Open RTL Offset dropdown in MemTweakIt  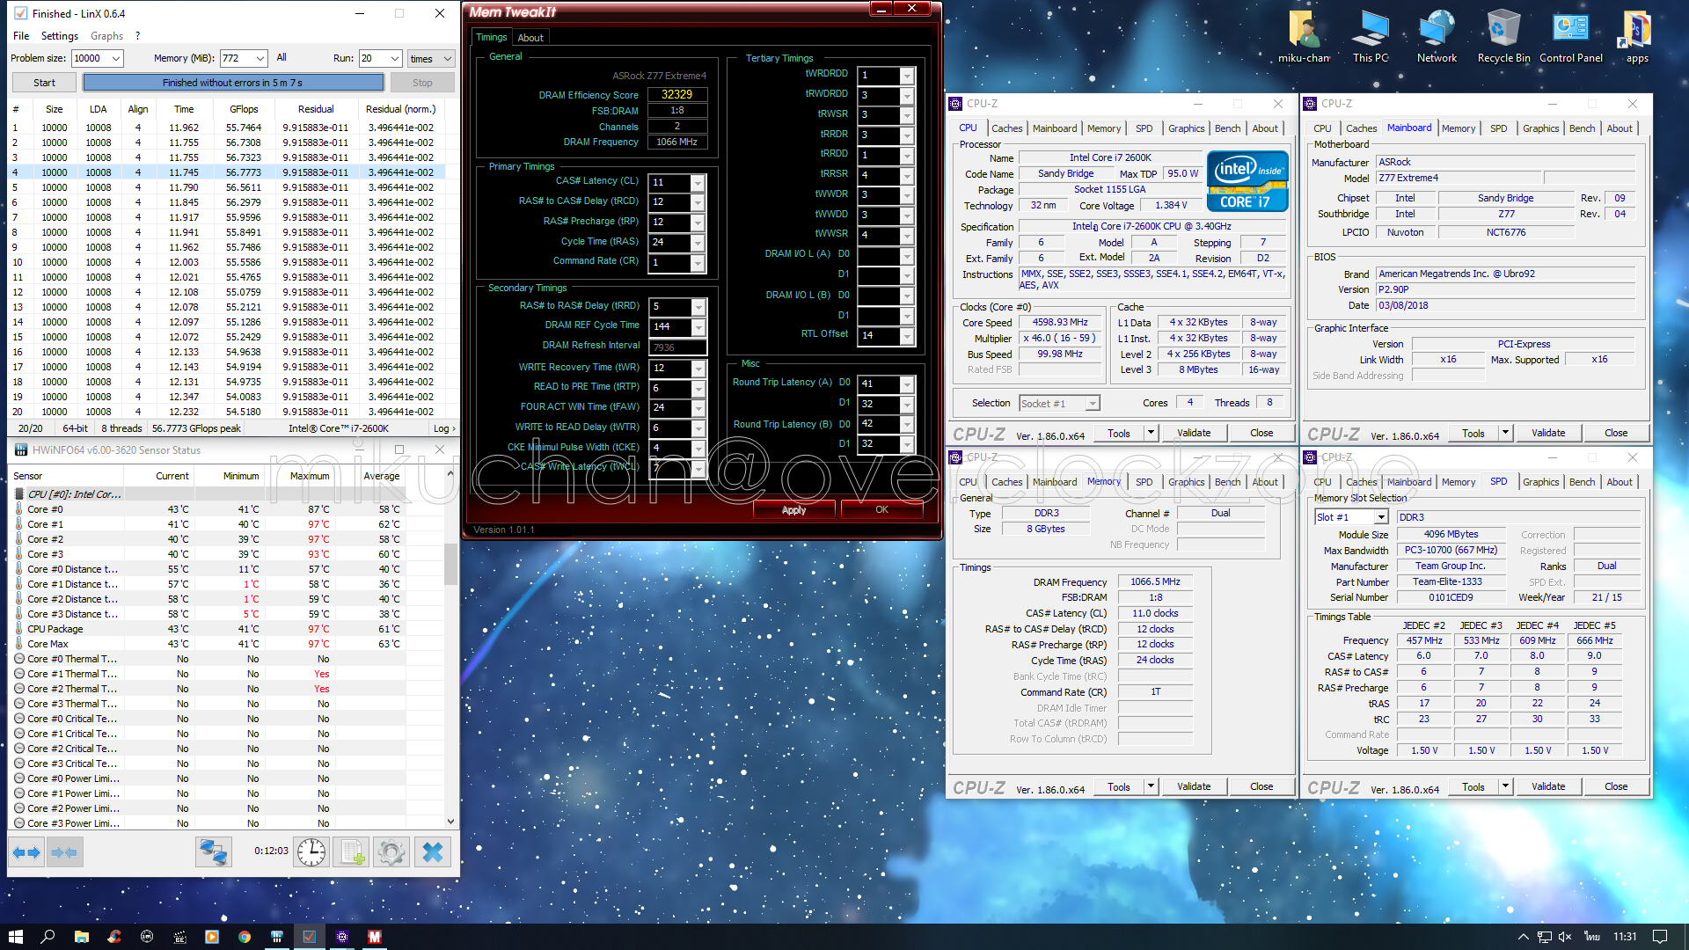[907, 335]
